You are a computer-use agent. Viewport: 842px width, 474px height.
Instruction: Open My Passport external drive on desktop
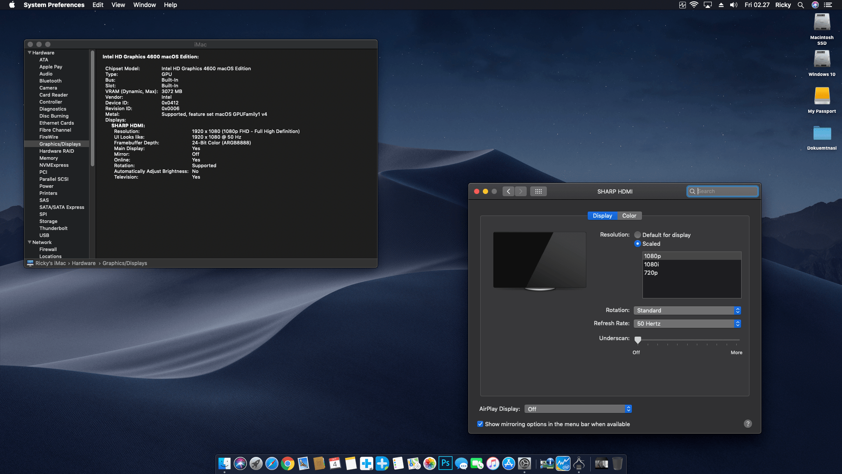(822, 100)
